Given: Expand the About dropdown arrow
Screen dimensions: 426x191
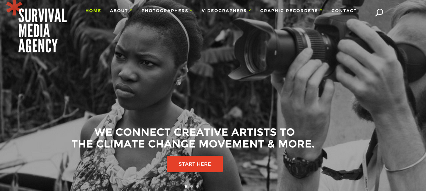Looking at the screenshot, I should point(131,10).
